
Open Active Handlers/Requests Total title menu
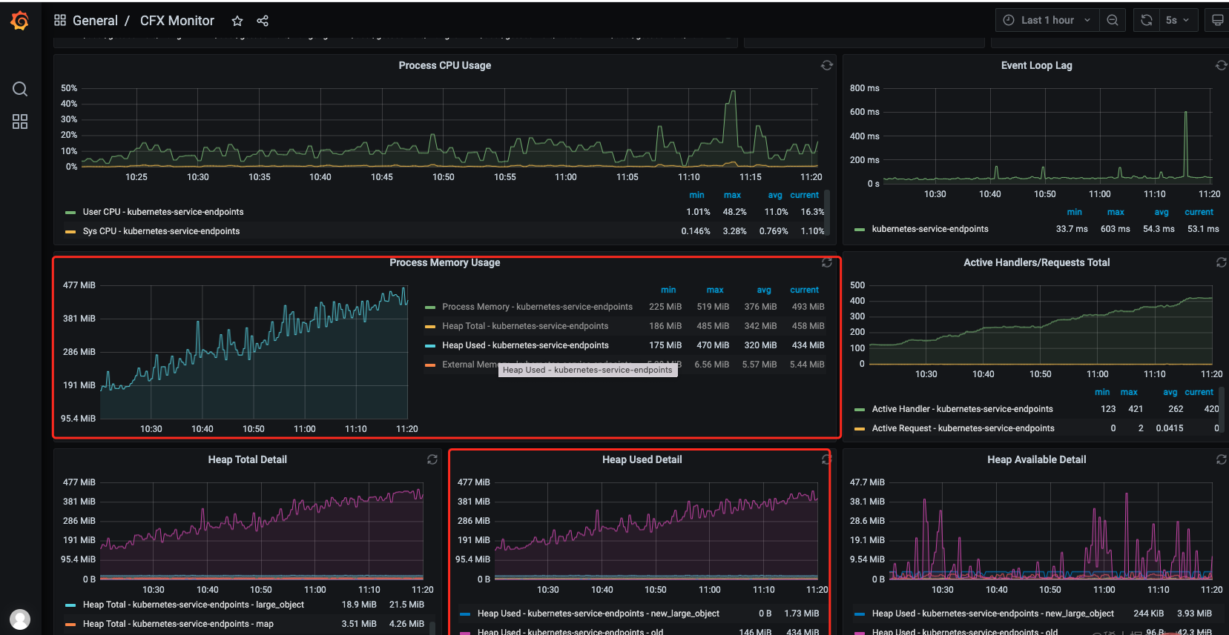click(1036, 262)
